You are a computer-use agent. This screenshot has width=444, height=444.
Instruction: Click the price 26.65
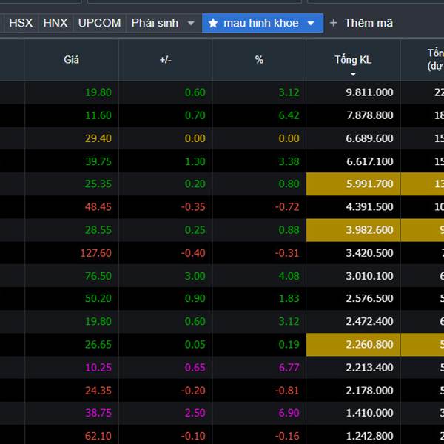(98, 345)
